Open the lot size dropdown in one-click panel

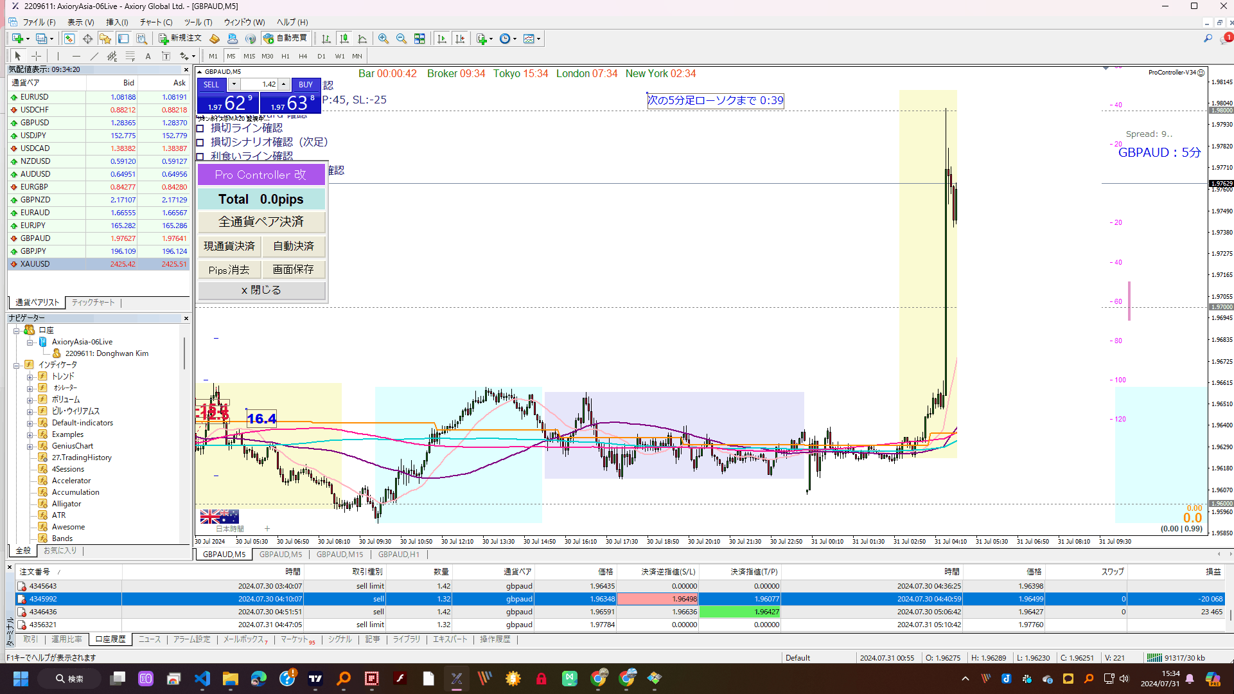click(234, 84)
